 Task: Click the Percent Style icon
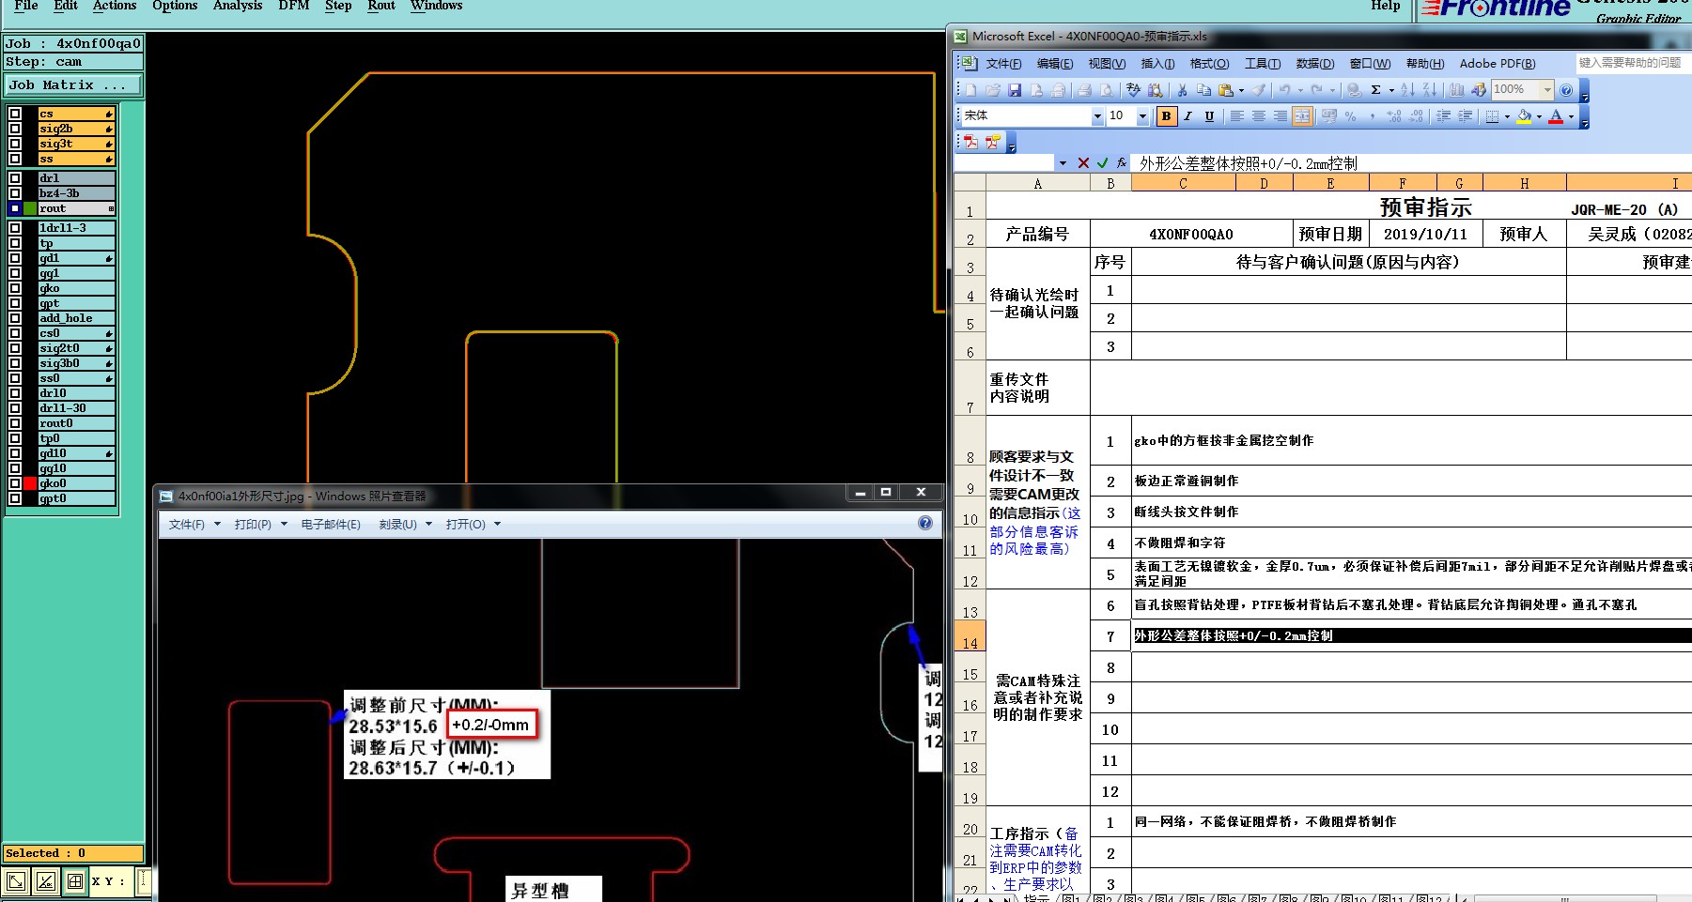click(x=1350, y=116)
